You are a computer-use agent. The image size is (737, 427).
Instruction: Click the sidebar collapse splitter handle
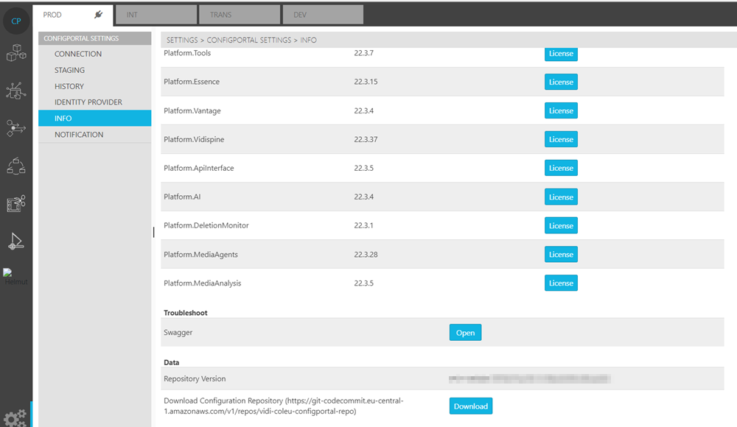[153, 232]
